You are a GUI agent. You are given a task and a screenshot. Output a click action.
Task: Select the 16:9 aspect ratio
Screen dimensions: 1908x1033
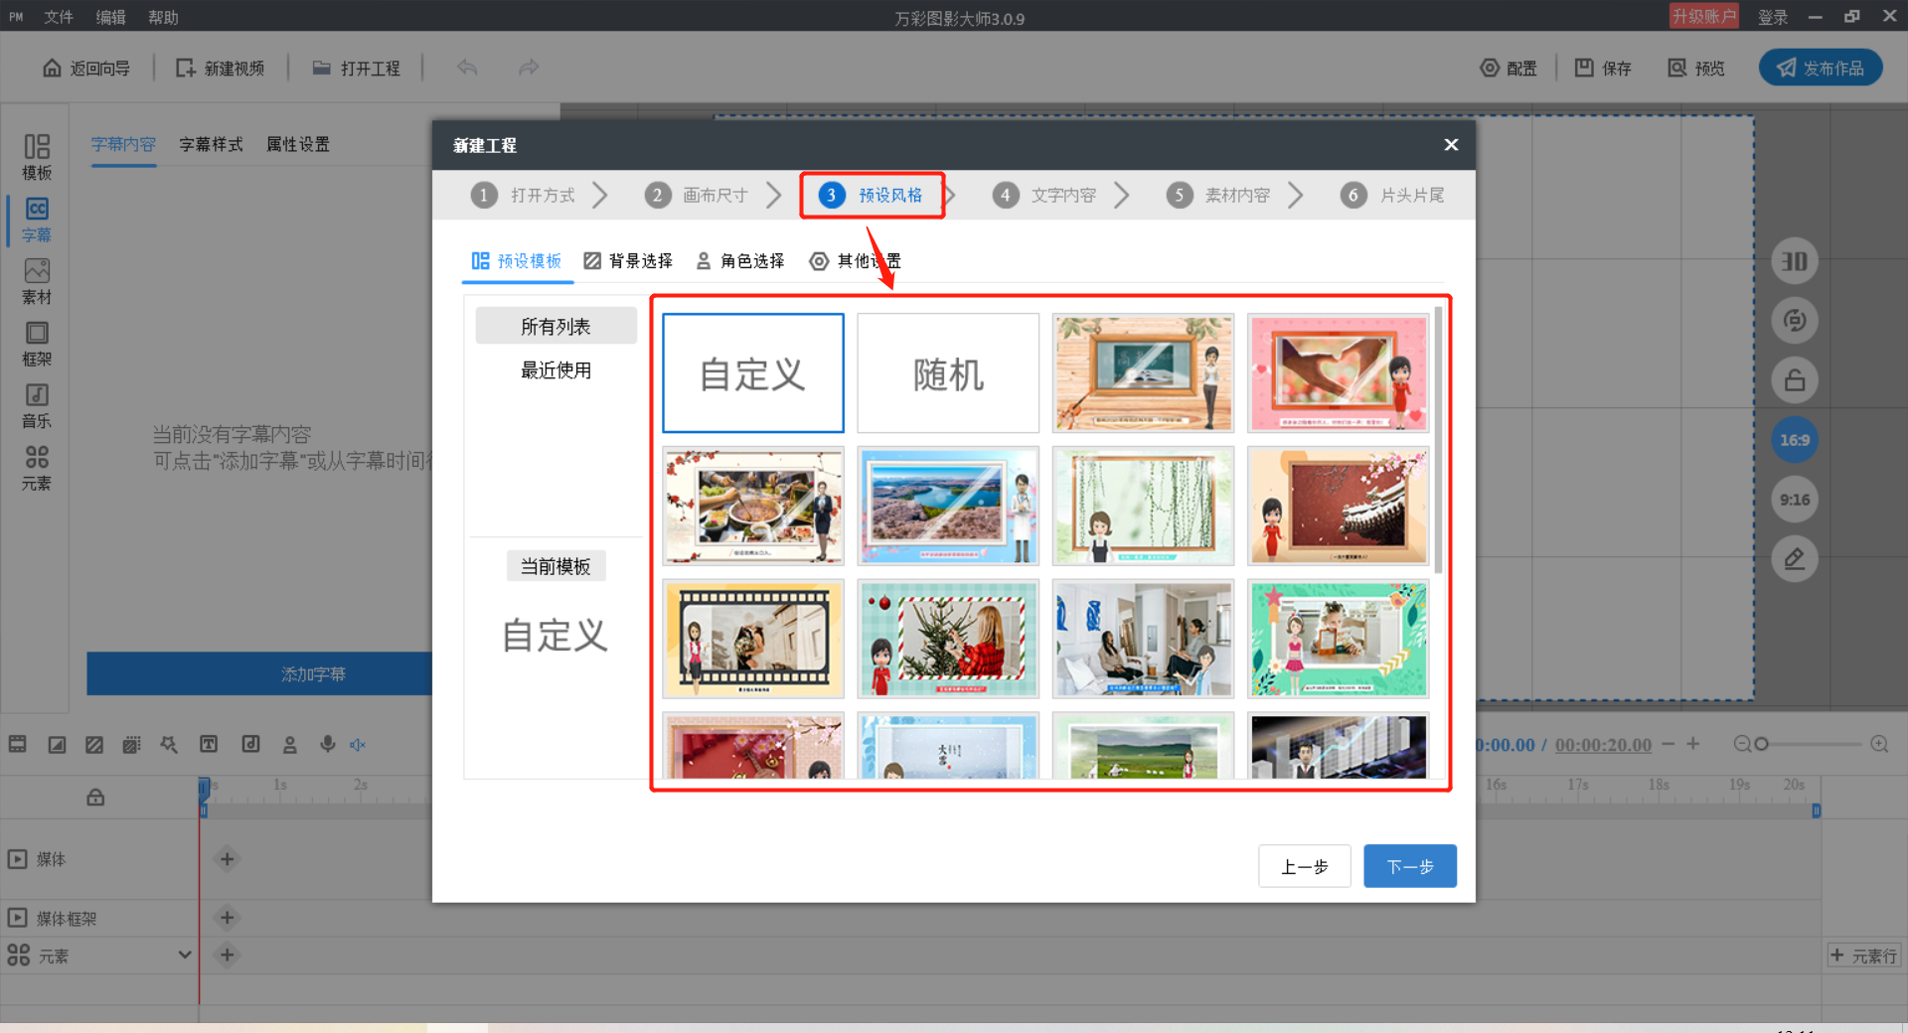coord(1795,440)
